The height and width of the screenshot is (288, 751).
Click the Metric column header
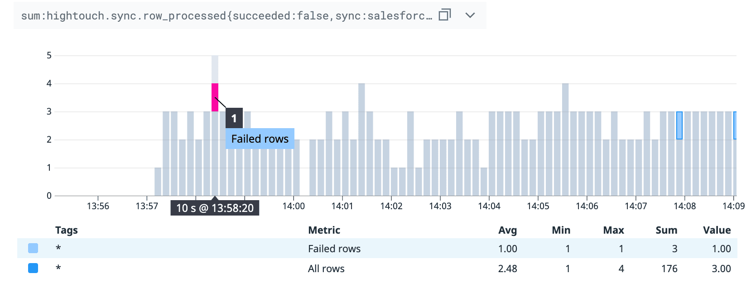point(324,230)
